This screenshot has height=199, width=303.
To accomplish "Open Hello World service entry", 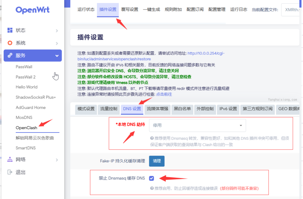I will (x=27, y=87).
